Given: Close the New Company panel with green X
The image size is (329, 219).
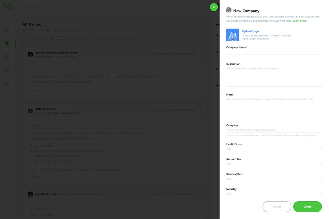Looking at the screenshot, I should pos(214,7).
